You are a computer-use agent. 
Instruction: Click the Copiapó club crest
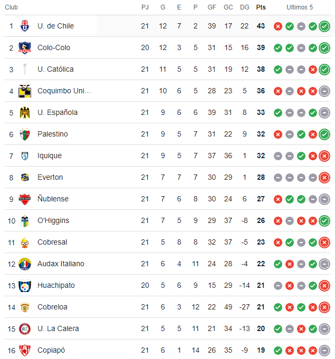coord(25,350)
